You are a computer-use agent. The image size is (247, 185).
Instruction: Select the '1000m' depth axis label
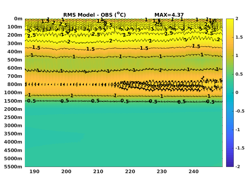point(13,92)
